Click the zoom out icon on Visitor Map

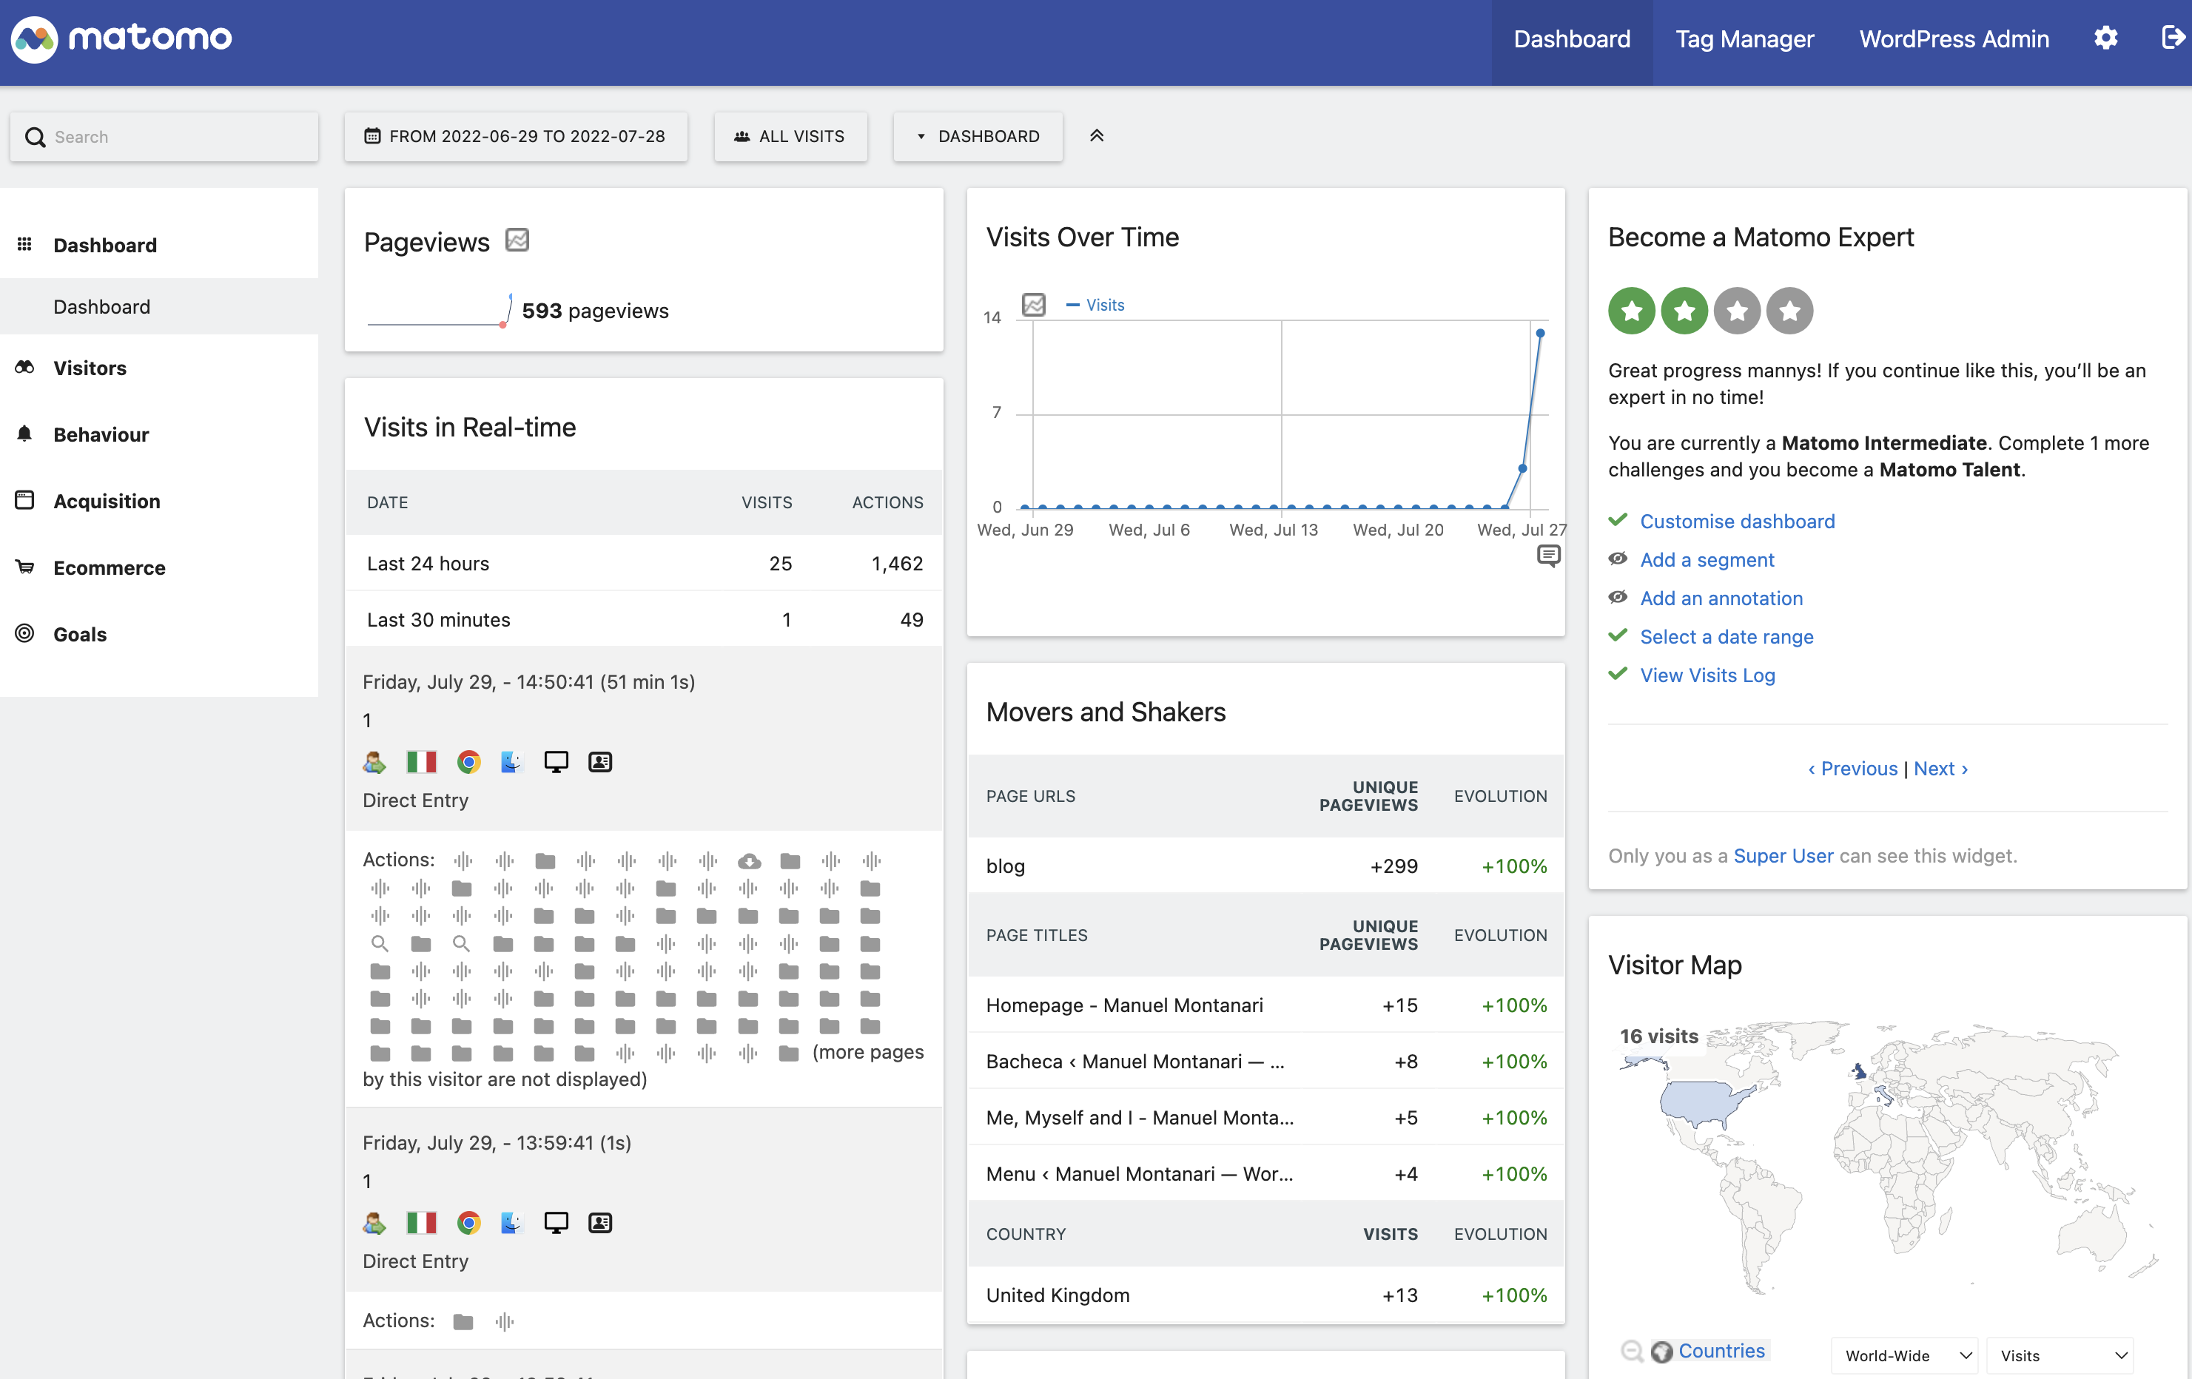click(x=1631, y=1352)
